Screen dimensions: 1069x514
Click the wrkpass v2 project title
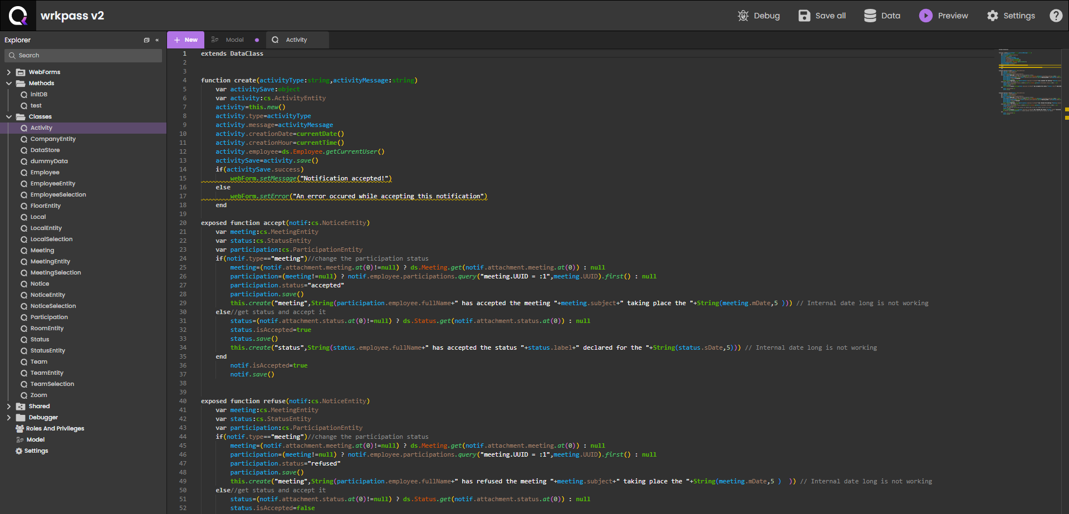72,16
